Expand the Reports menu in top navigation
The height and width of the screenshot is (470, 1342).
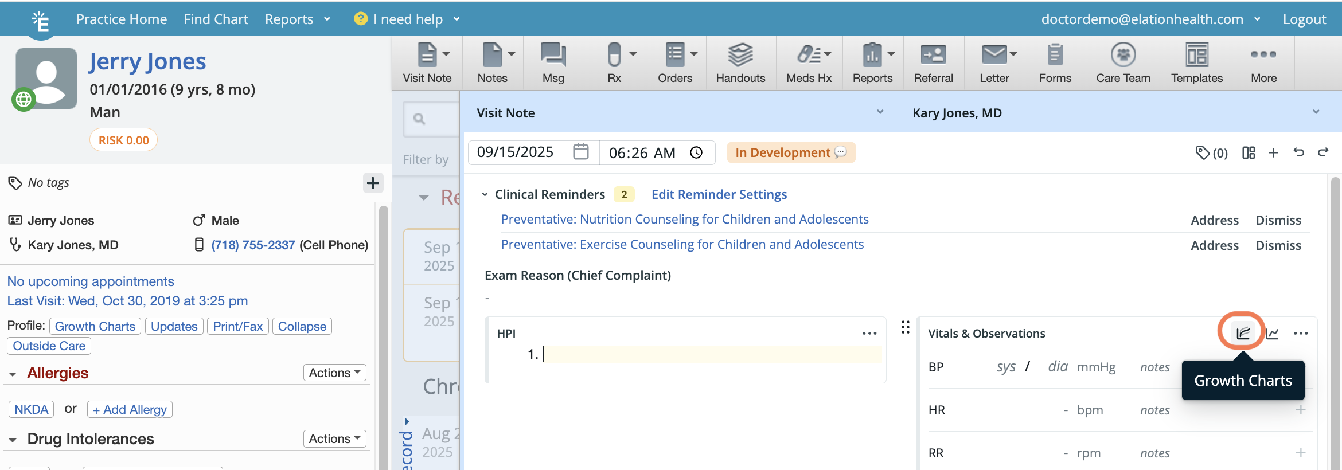297,19
